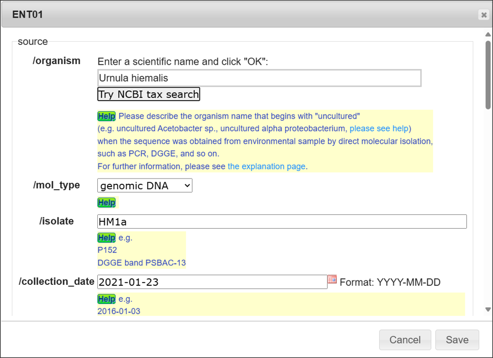Click the Help icon under collection_date field
This screenshot has height=358, width=493.
106,299
